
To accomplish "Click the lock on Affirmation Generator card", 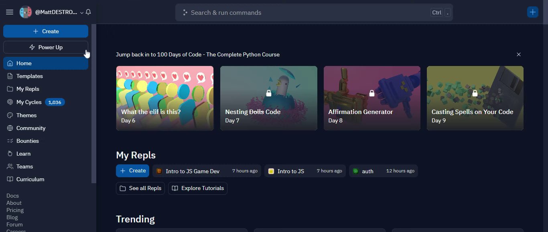I will [372, 93].
